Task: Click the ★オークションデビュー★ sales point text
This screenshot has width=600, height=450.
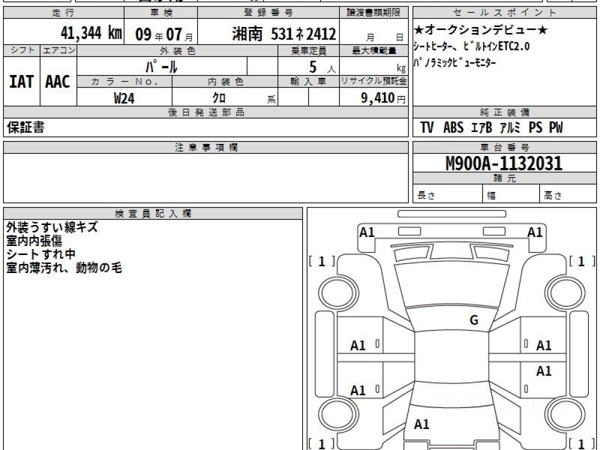Action: point(481,30)
